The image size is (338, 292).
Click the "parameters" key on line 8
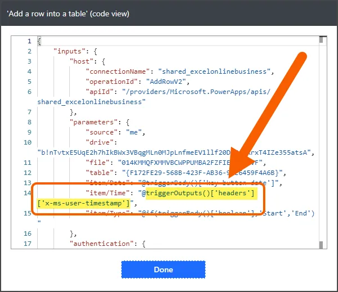coord(92,122)
